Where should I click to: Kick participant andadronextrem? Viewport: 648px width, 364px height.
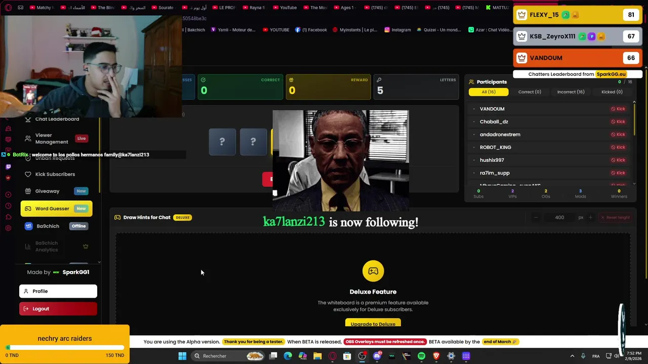point(618,134)
